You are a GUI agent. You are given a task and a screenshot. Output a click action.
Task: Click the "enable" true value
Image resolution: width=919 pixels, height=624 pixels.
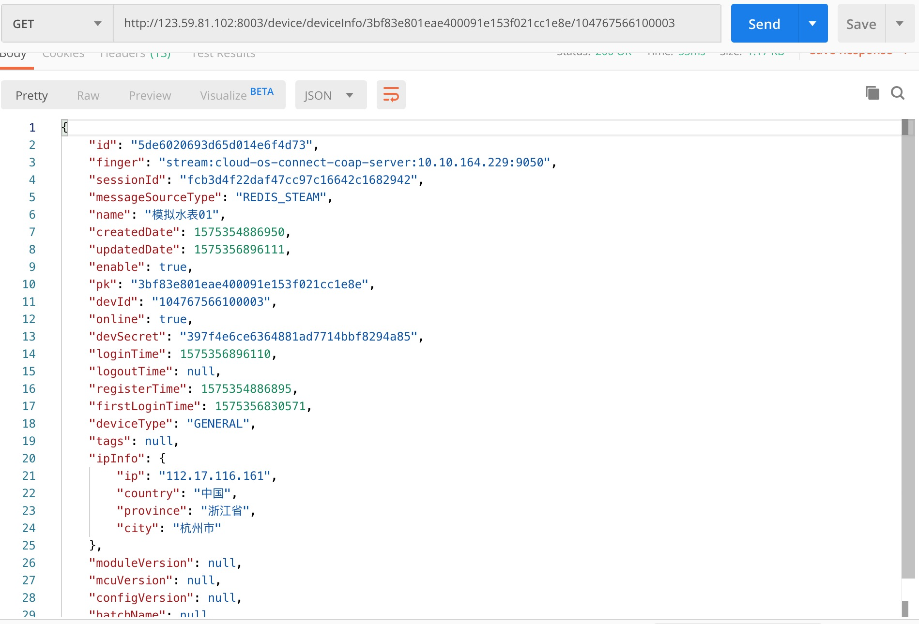click(173, 267)
